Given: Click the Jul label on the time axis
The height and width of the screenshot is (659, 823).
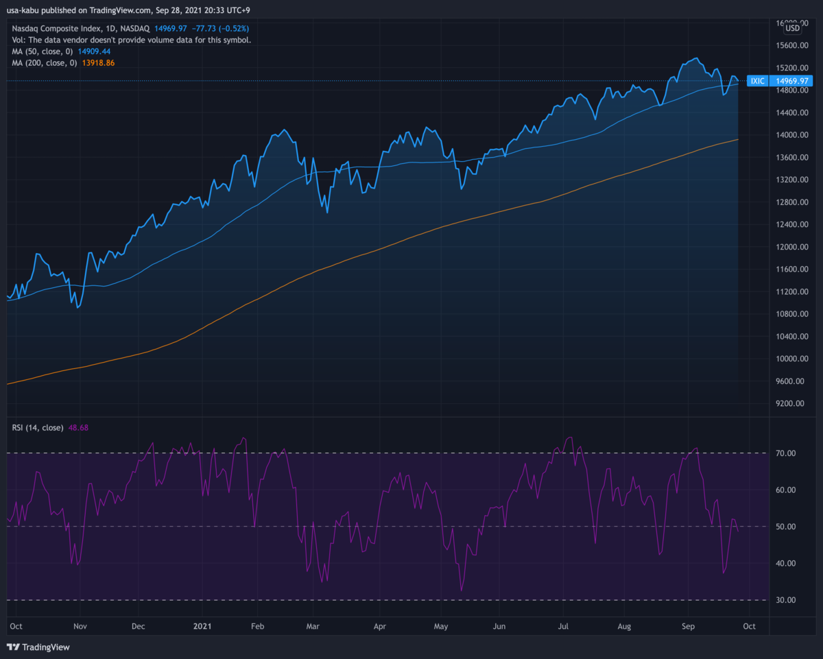Looking at the screenshot, I should click(562, 626).
